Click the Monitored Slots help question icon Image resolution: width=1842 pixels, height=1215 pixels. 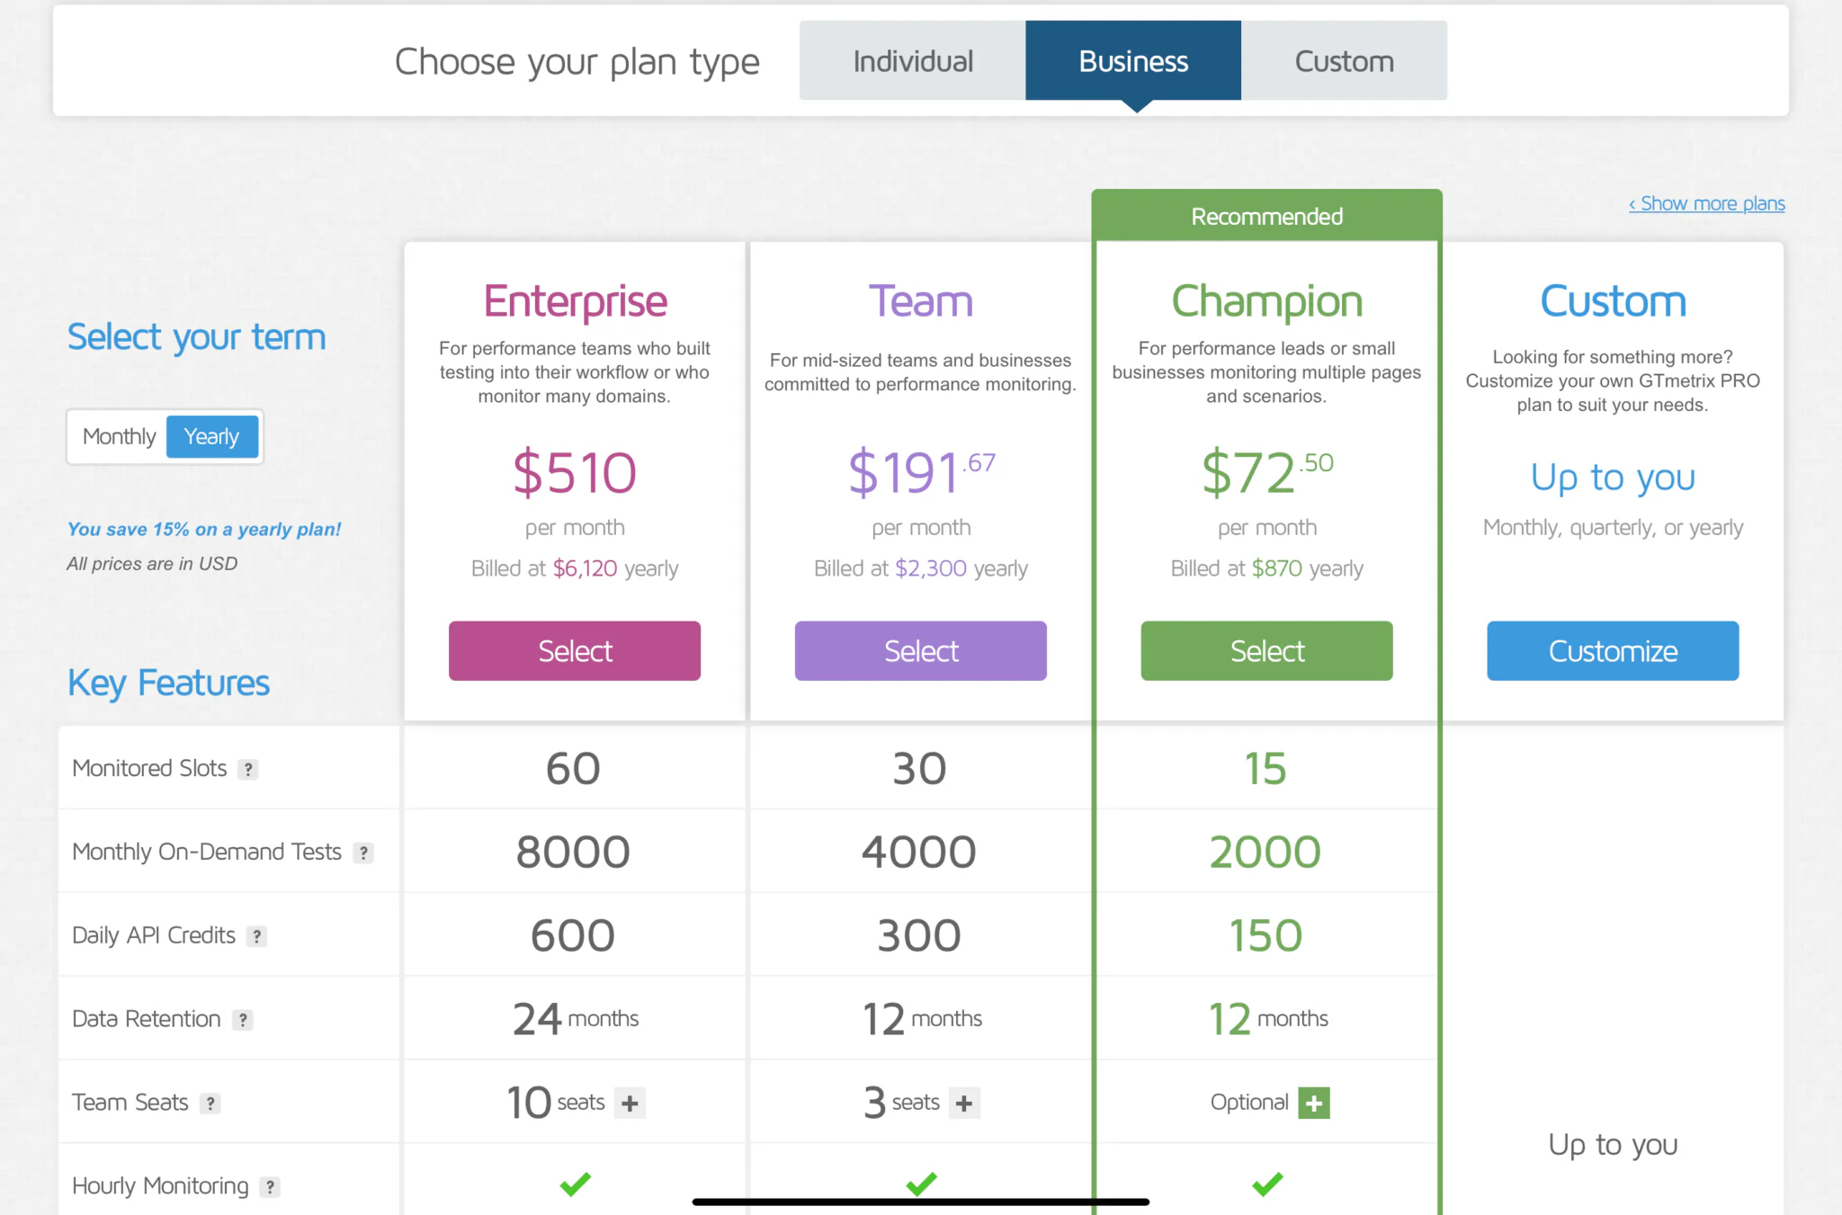coord(248,769)
